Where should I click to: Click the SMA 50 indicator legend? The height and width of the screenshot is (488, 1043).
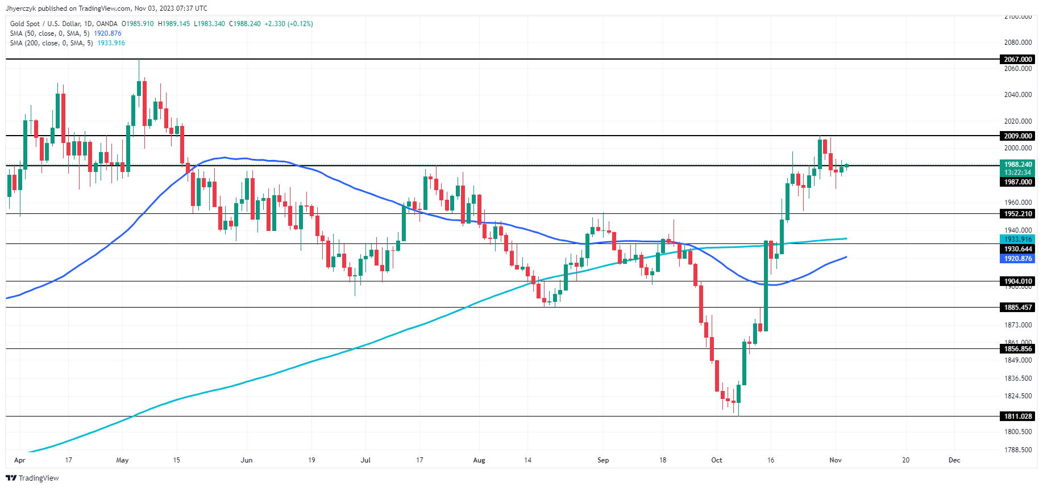pyautogui.click(x=49, y=33)
